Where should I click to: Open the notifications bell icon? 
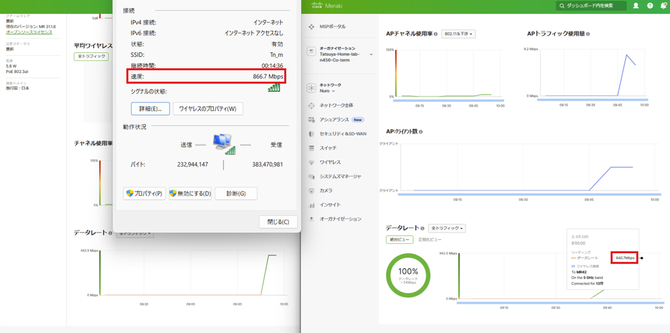point(663,5)
